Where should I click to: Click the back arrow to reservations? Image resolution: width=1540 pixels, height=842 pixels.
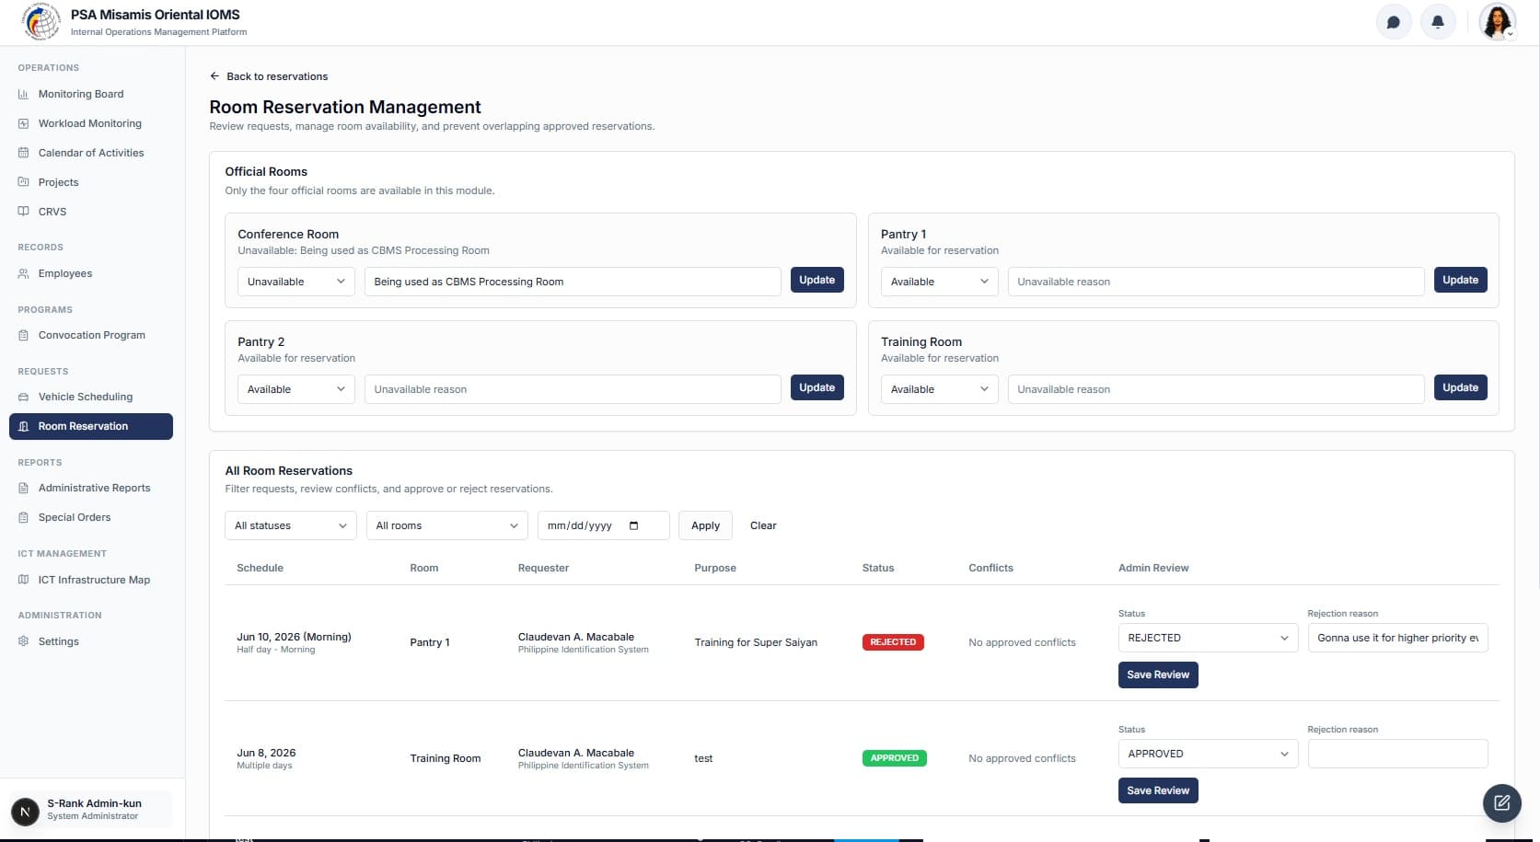[214, 76]
